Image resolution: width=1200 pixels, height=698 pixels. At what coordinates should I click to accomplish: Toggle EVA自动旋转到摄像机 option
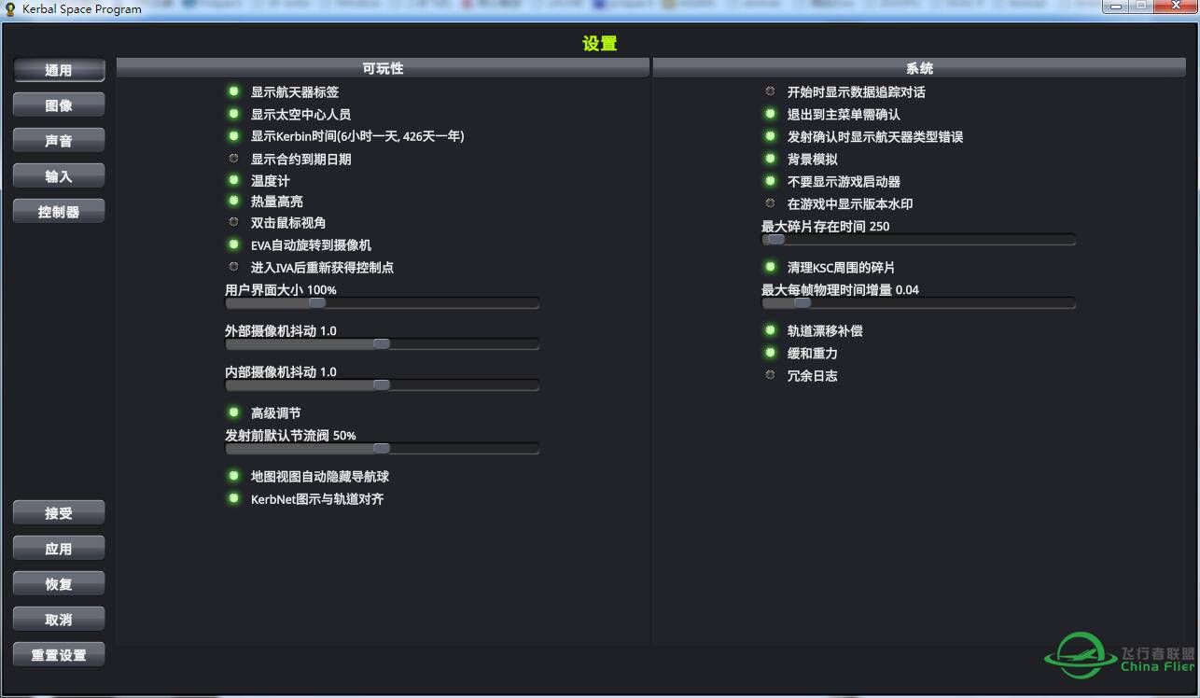(233, 244)
